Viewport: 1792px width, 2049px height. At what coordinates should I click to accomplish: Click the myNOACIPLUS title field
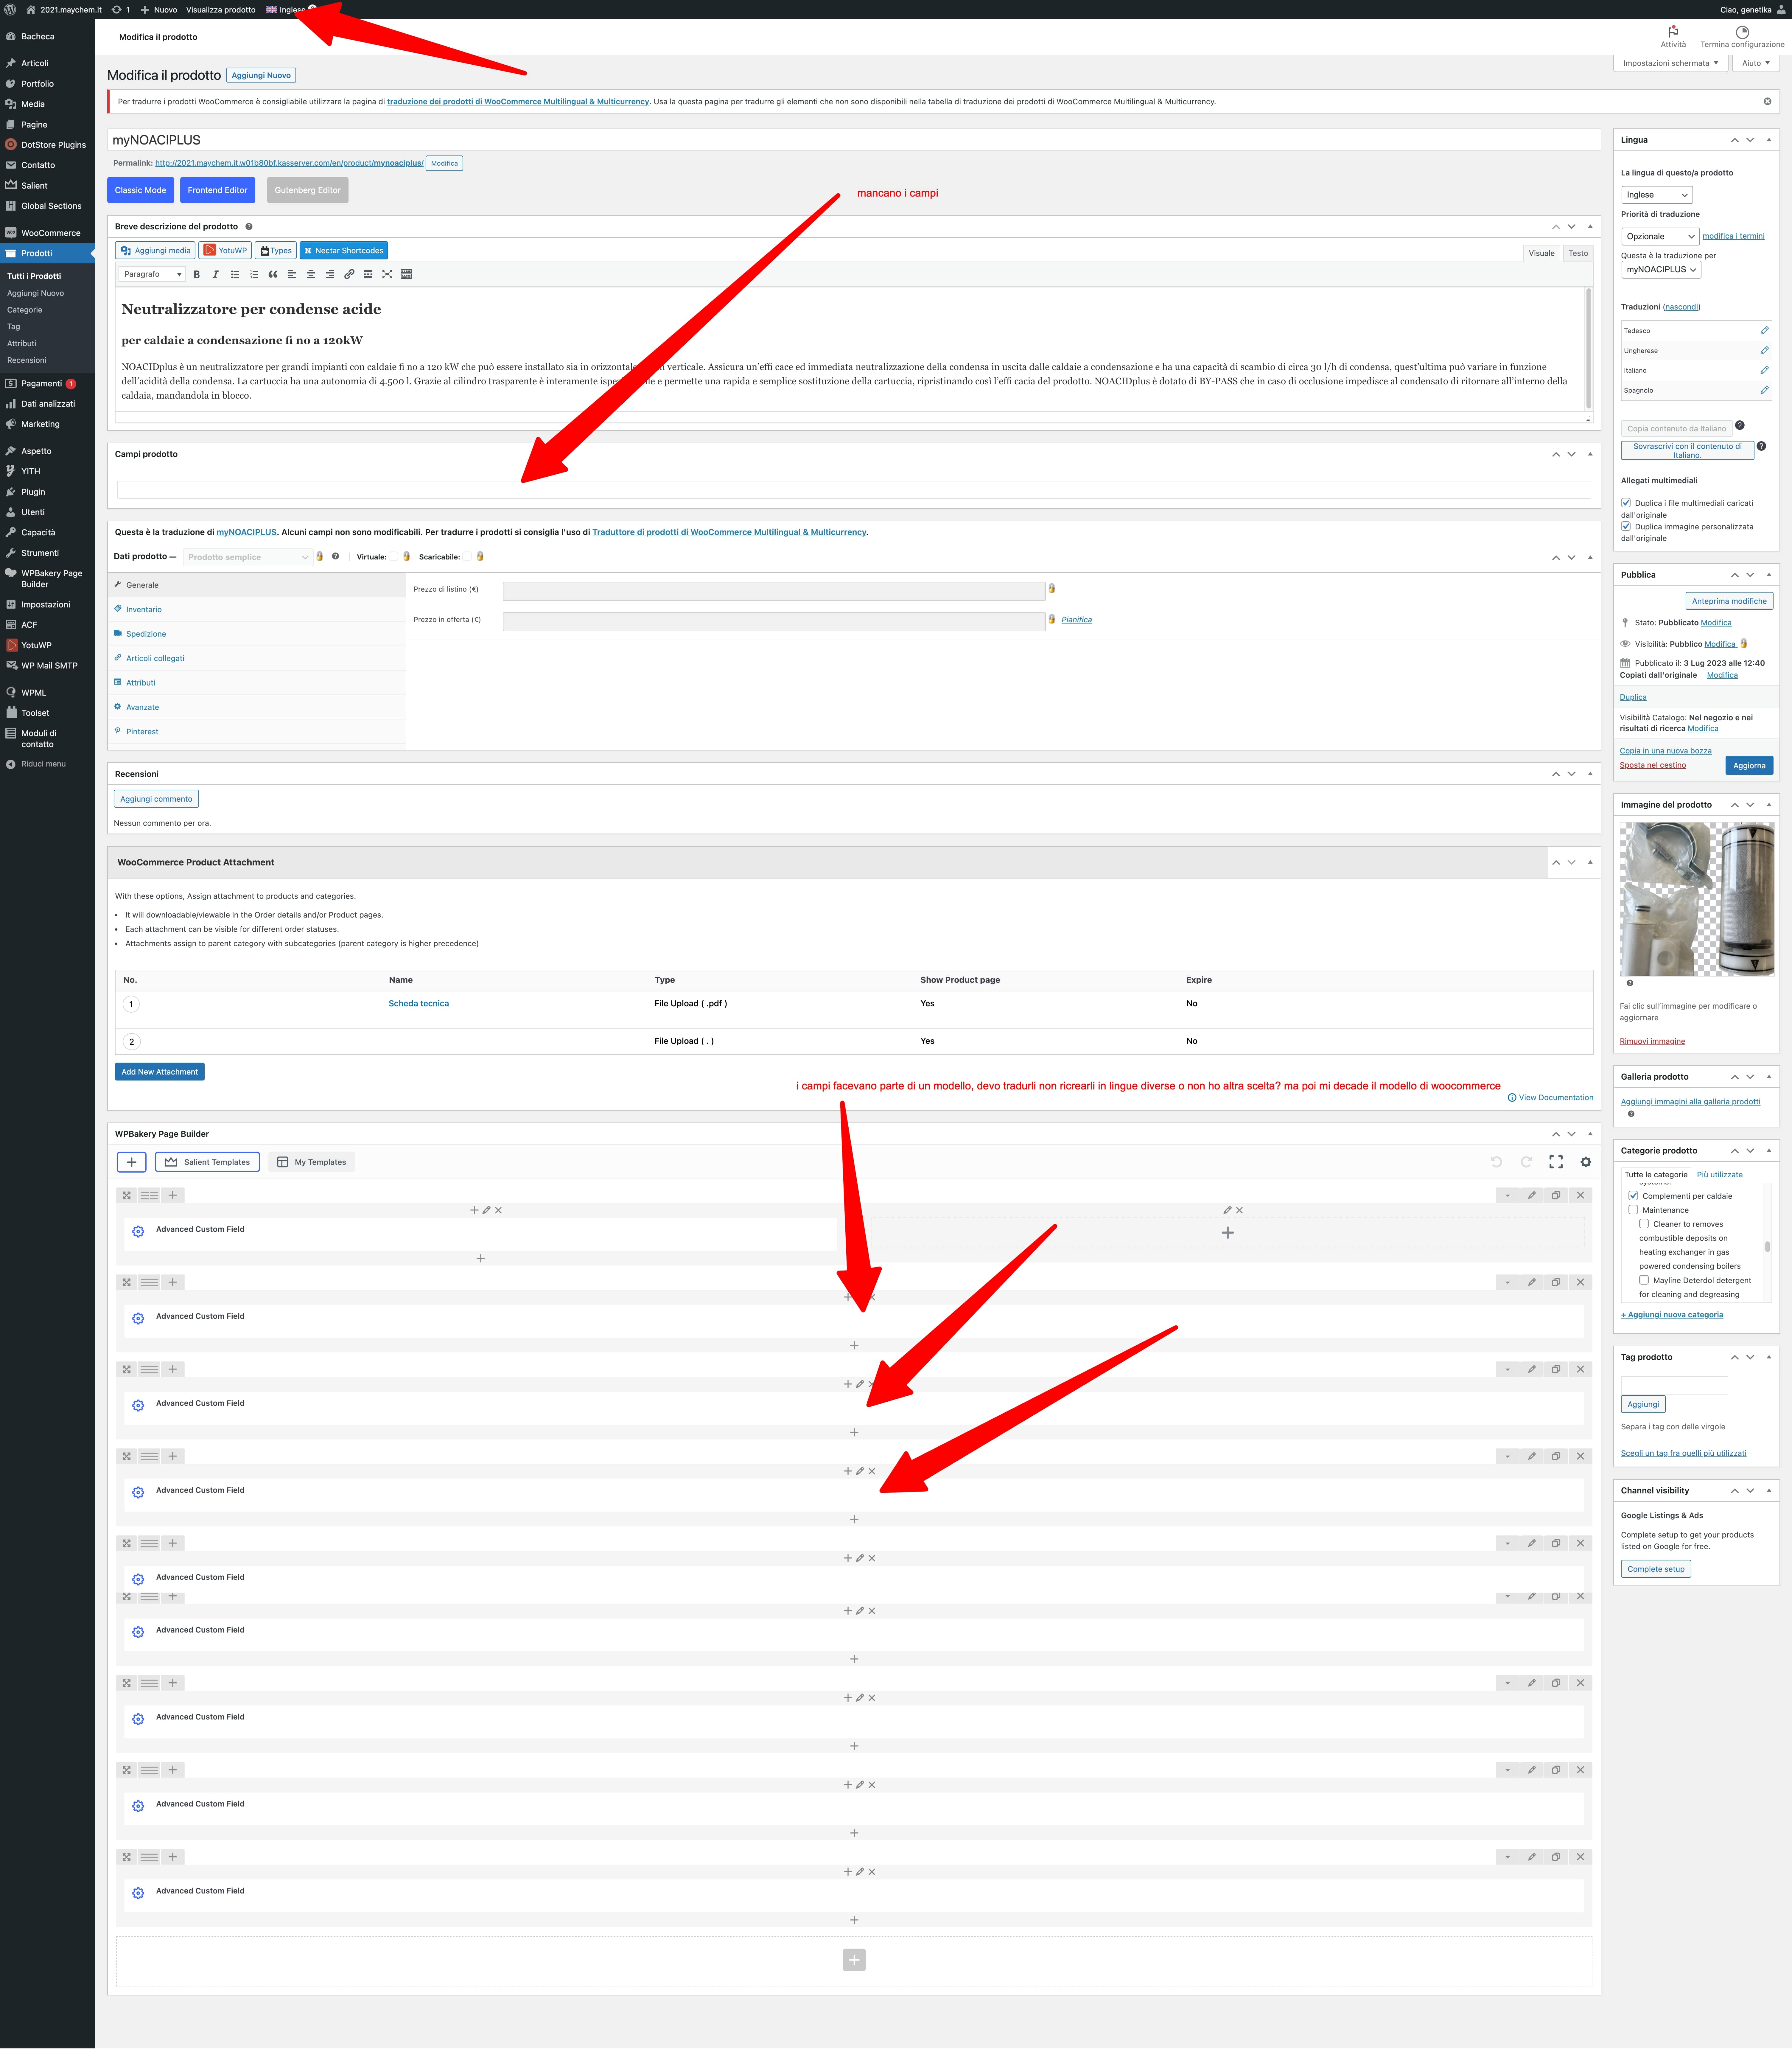click(x=854, y=140)
